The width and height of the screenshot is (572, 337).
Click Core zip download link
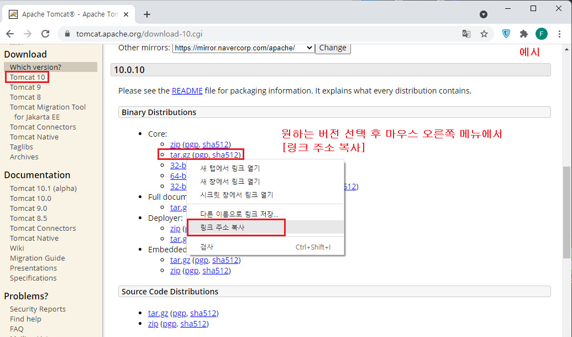(175, 144)
